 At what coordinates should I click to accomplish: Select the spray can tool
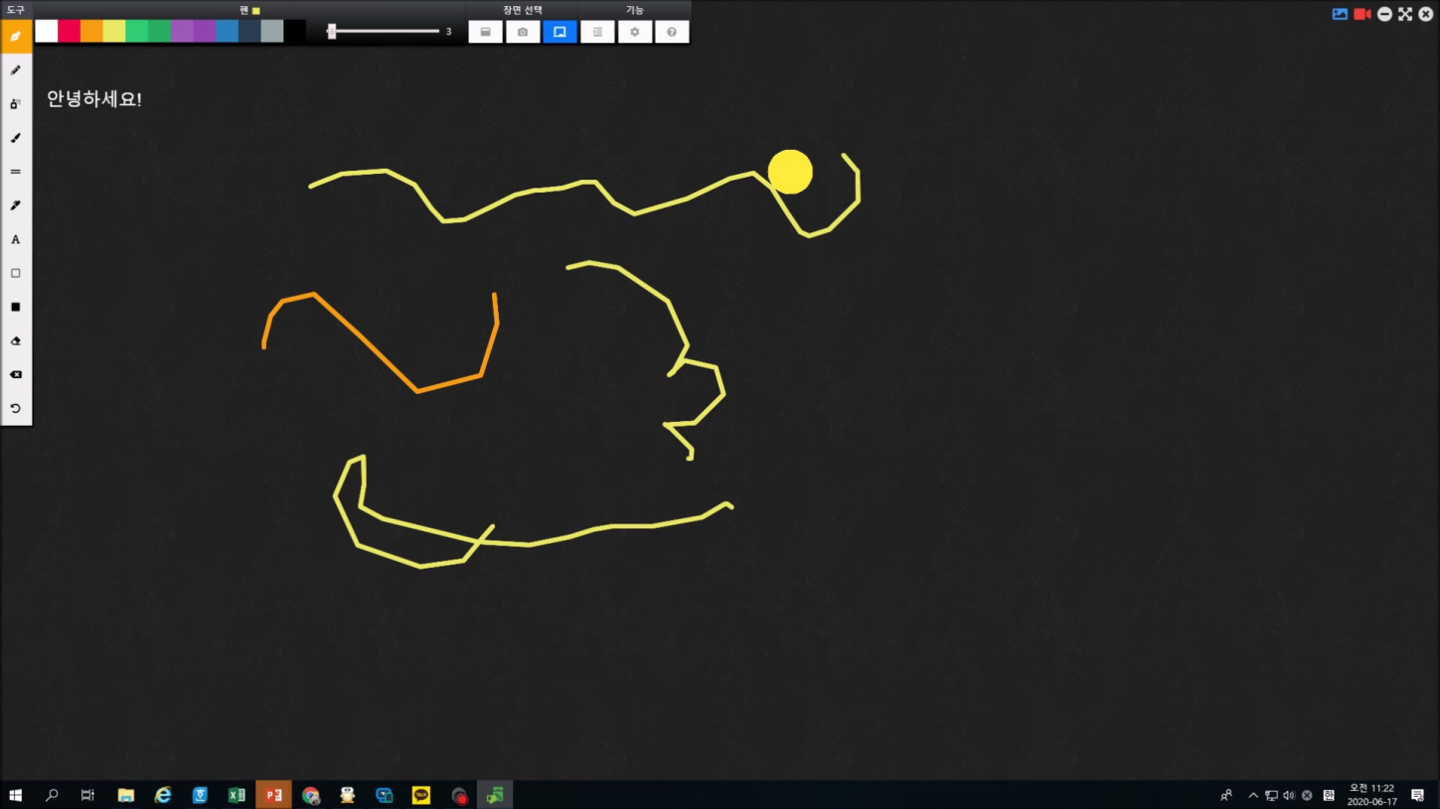pos(16,104)
